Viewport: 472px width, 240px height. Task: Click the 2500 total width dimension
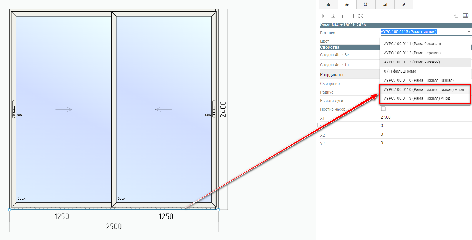[114, 226]
